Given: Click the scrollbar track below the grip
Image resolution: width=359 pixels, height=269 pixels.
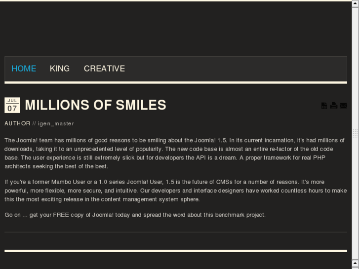Looking at the screenshot, I should pyautogui.click(x=355, y=207).
